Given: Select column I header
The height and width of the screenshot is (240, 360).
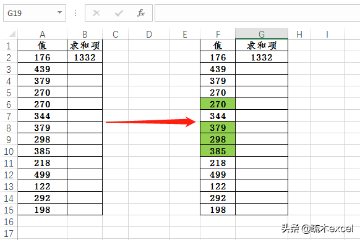Looking at the screenshot, I should pos(327,34).
